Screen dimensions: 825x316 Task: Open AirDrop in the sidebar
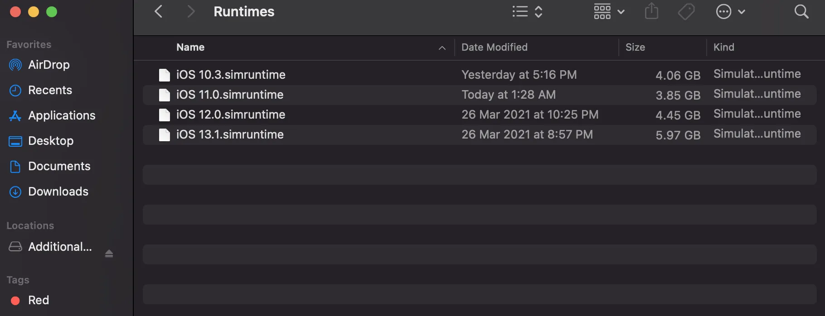tap(49, 65)
